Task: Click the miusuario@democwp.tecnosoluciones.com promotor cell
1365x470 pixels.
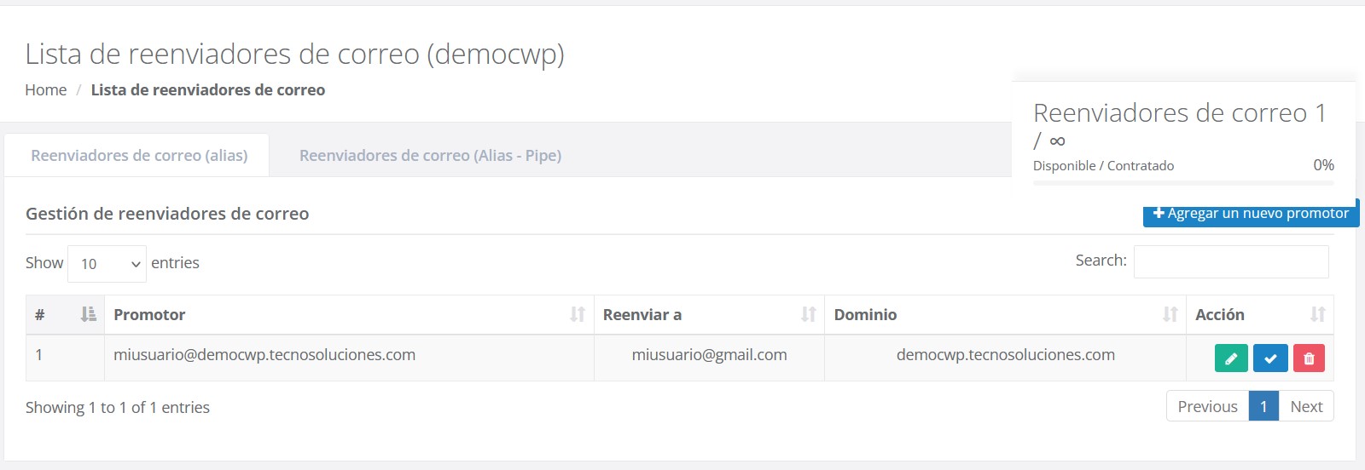Action: coord(264,355)
